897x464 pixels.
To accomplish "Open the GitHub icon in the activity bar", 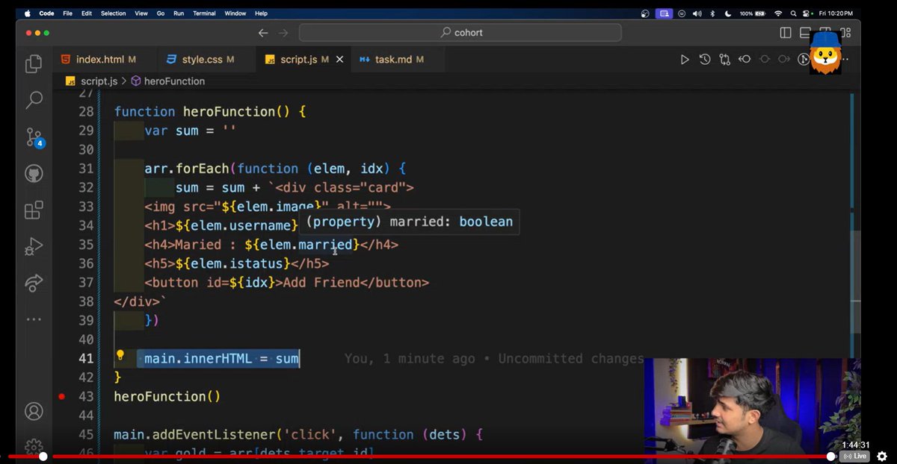I will point(33,172).
